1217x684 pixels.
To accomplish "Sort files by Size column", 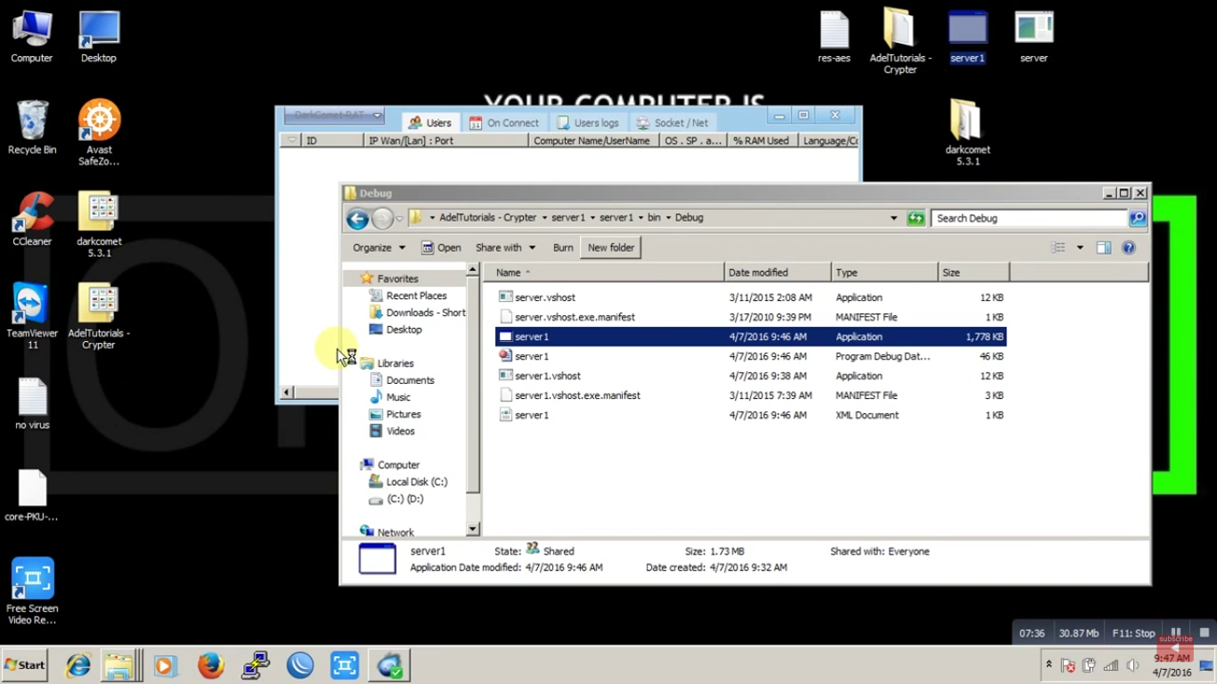I will point(974,273).
